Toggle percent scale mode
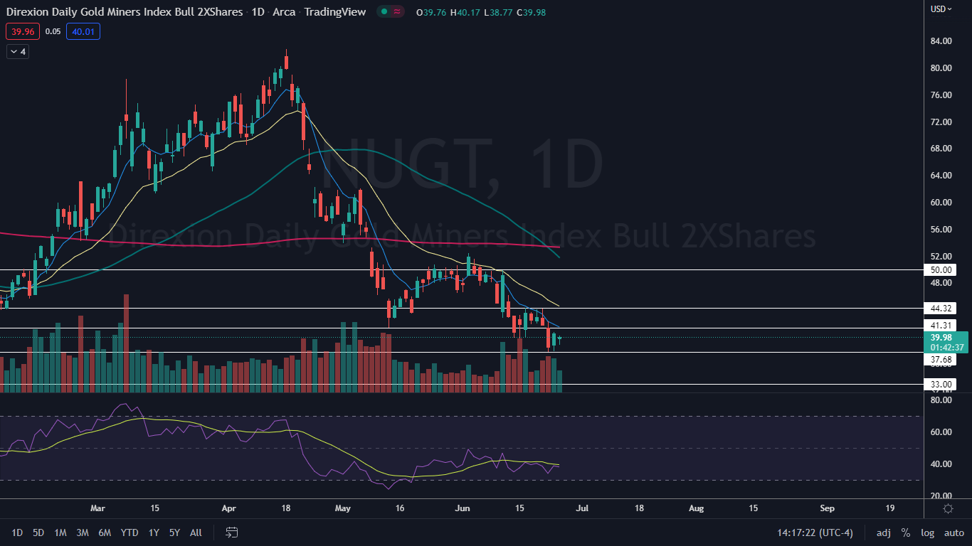The height and width of the screenshot is (546, 972). tap(906, 532)
